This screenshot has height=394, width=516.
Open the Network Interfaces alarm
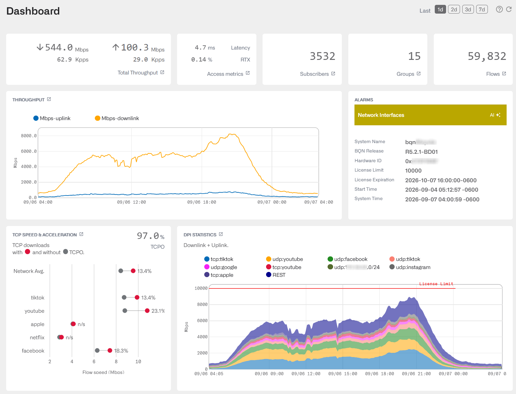(x=381, y=115)
